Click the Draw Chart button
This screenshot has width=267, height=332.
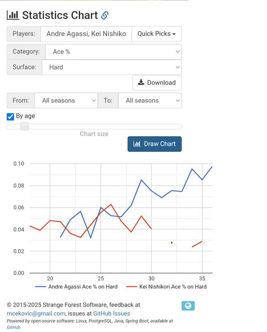(x=155, y=144)
